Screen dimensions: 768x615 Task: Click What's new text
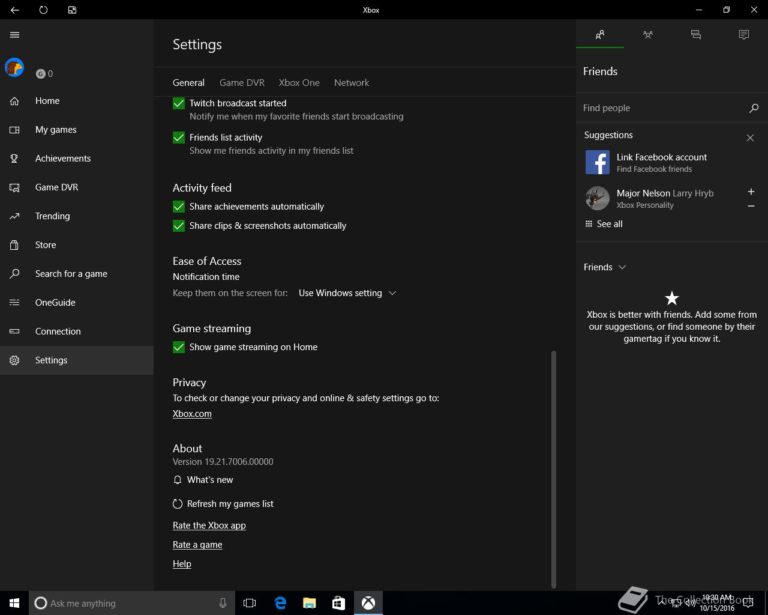tap(210, 480)
